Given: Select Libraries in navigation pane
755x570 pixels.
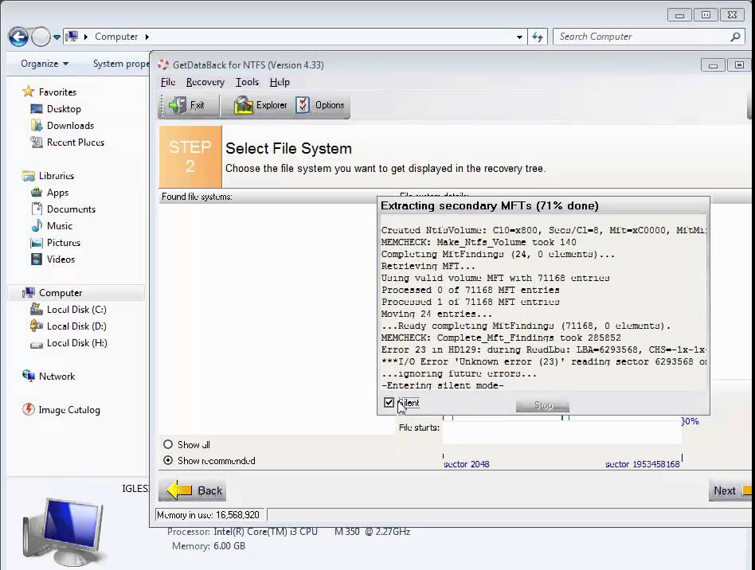Looking at the screenshot, I should [x=57, y=176].
